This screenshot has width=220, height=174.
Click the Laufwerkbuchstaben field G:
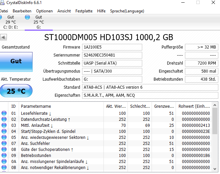[112, 79]
